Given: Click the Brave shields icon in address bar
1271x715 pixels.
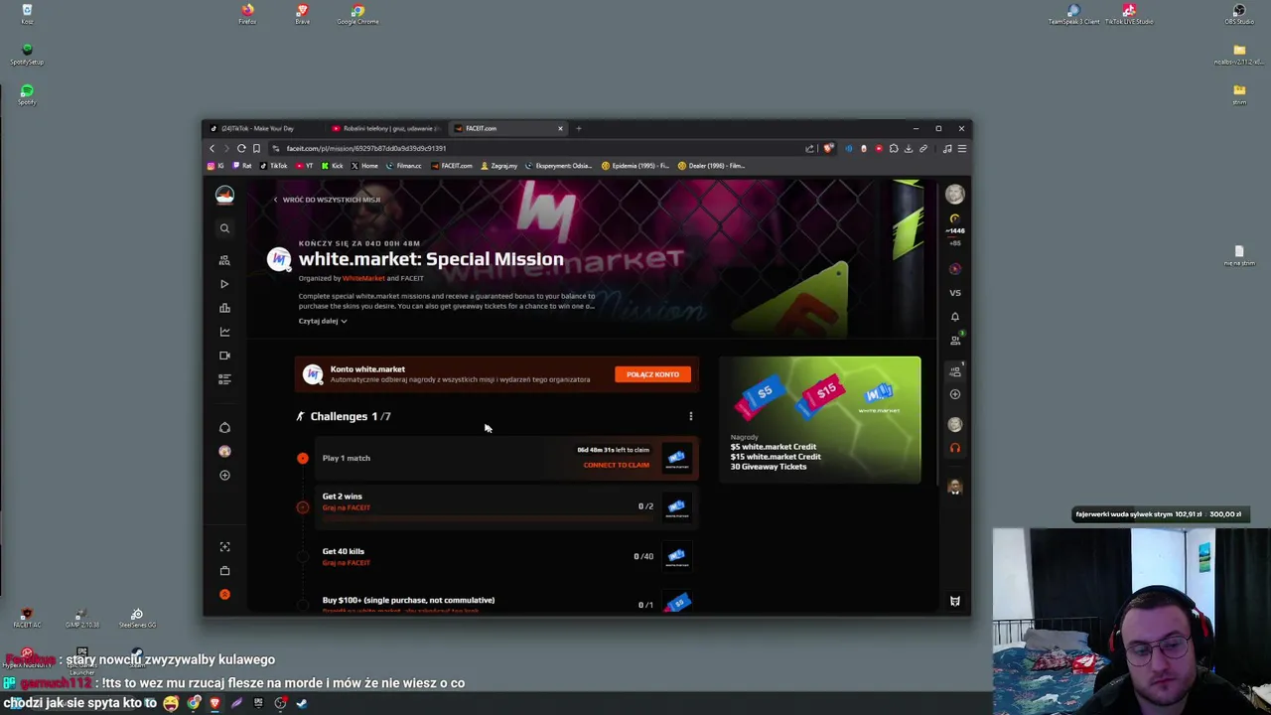Looking at the screenshot, I should (x=828, y=149).
